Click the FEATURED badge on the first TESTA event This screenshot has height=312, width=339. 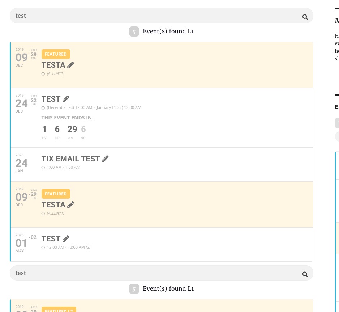(x=56, y=54)
